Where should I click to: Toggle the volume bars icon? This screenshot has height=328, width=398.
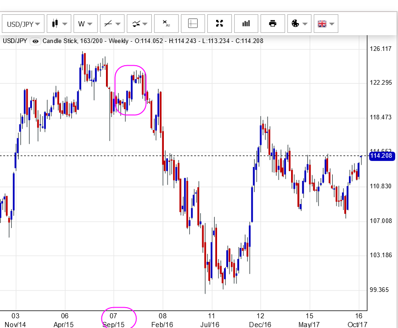(246, 24)
